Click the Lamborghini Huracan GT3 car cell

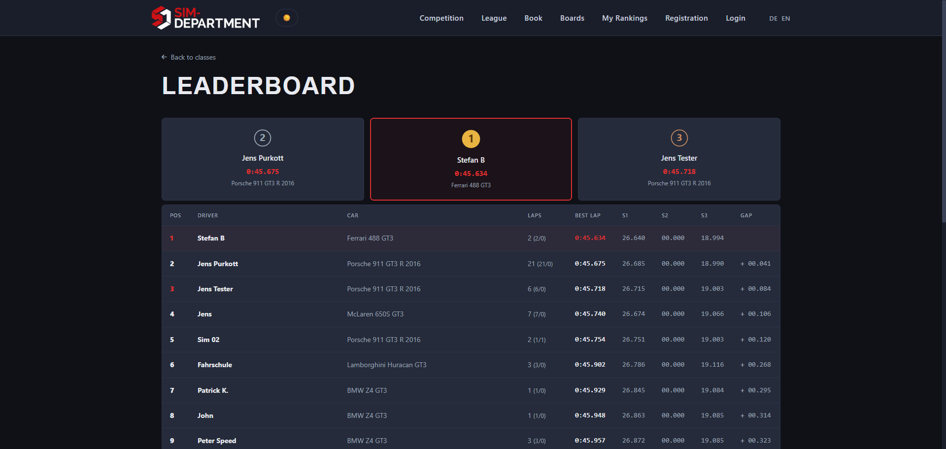[x=387, y=365]
